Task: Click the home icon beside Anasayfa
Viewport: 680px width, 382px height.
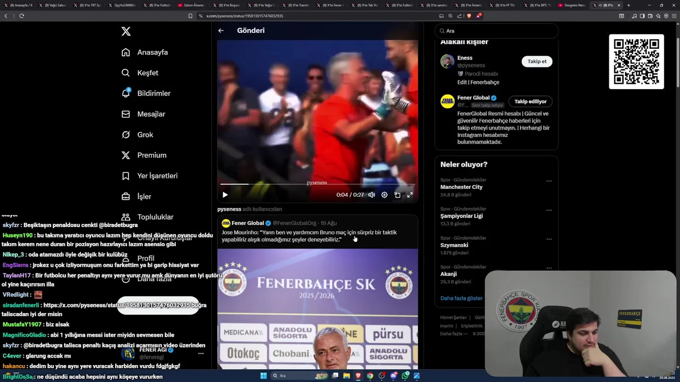Action: (x=126, y=52)
